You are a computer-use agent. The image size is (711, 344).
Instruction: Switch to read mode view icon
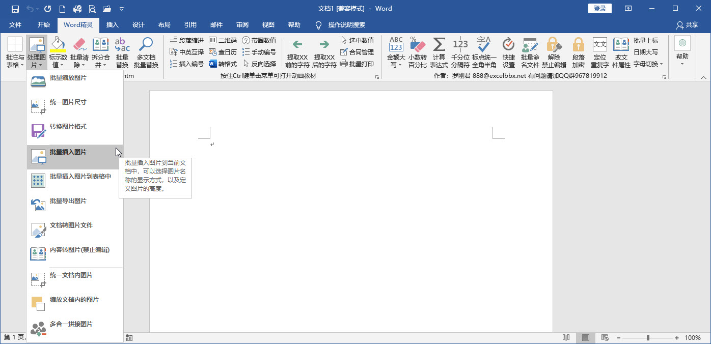click(566, 338)
